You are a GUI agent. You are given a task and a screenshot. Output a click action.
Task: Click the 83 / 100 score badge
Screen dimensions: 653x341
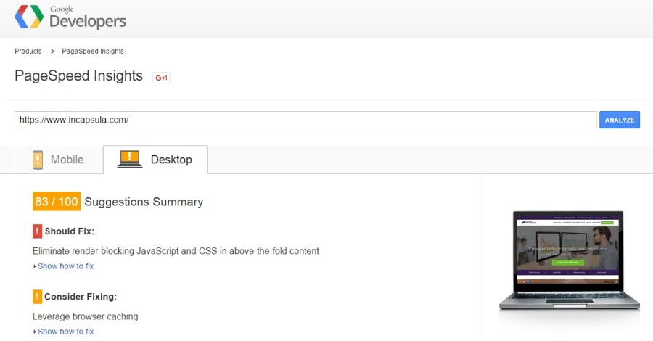click(x=56, y=202)
